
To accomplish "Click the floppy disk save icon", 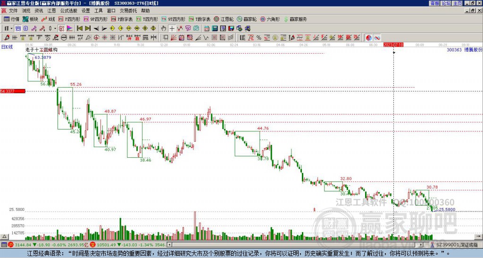I will pos(231,29).
